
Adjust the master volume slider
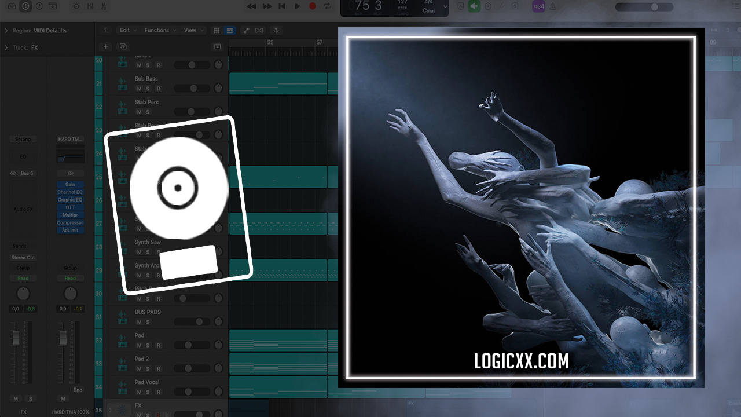644,7
